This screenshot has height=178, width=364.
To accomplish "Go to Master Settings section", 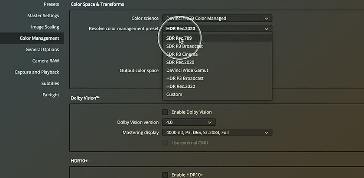I will pyautogui.click(x=43, y=16).
